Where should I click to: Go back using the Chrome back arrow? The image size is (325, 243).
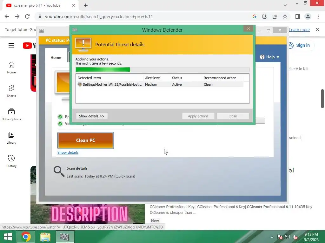point(7,16)
